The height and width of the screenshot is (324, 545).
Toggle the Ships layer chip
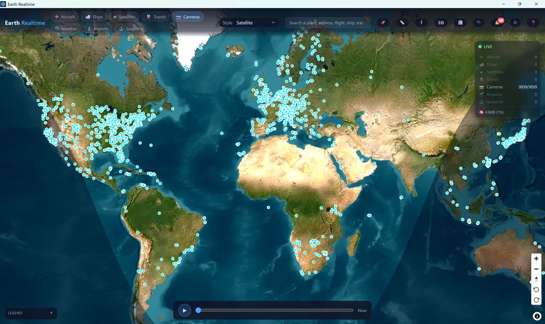pyautogui.click(x=94, y=17)
